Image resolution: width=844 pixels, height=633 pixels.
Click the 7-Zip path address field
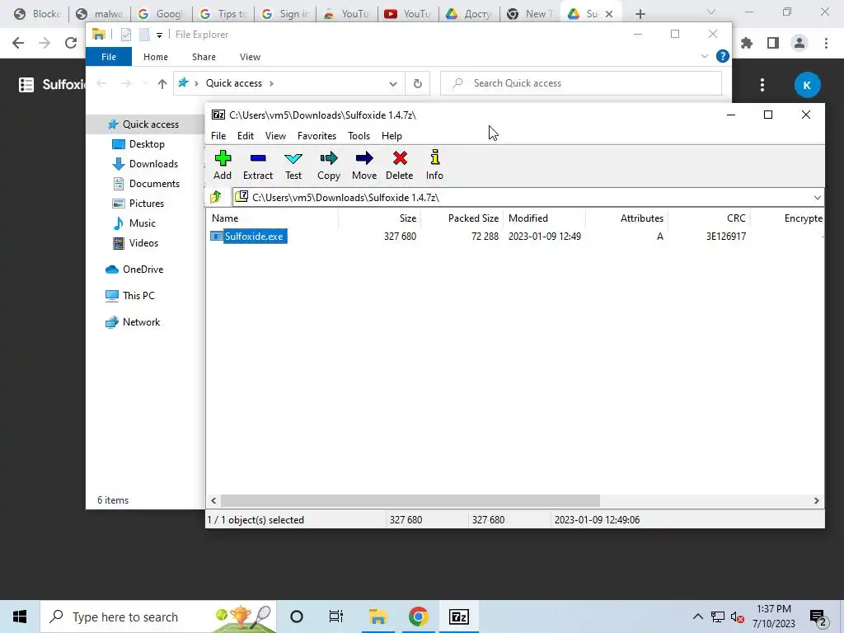522,198
